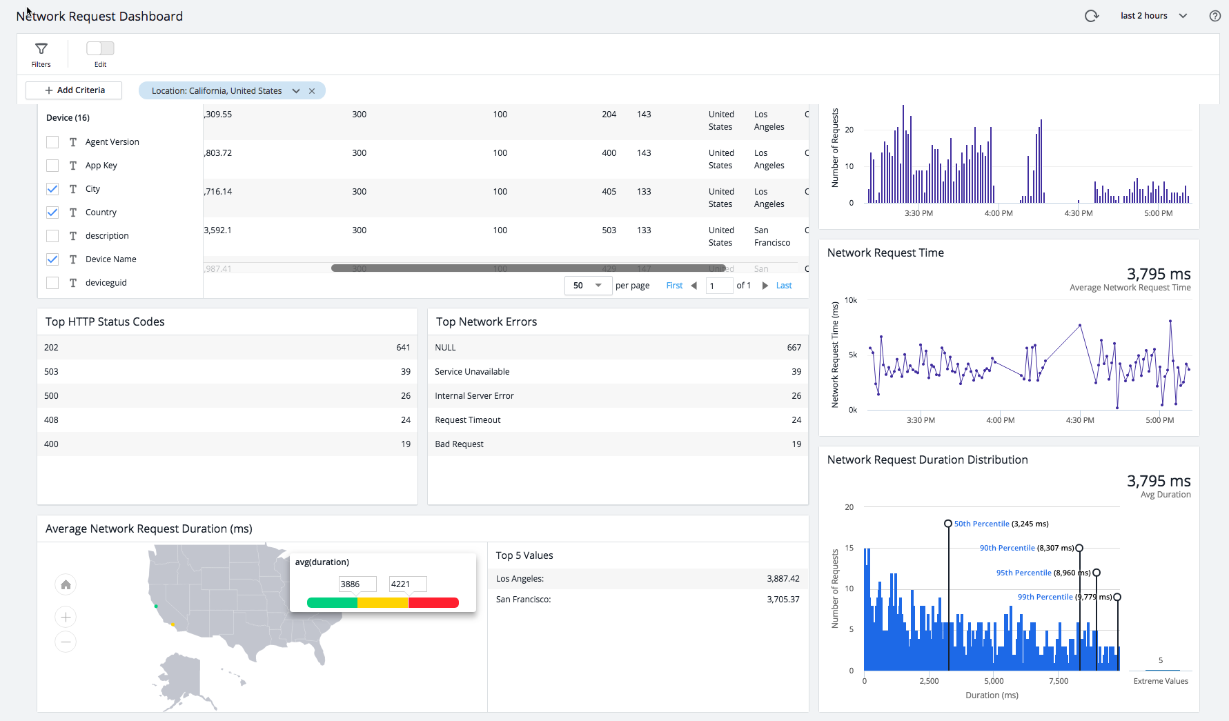Viewport: 1229px width, 721px height.
Task: Zoom out on the map
Action: tap(66, 642)
